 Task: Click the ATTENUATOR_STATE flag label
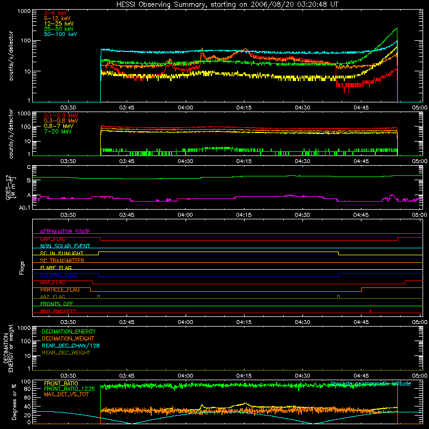(x=65, y=232)
